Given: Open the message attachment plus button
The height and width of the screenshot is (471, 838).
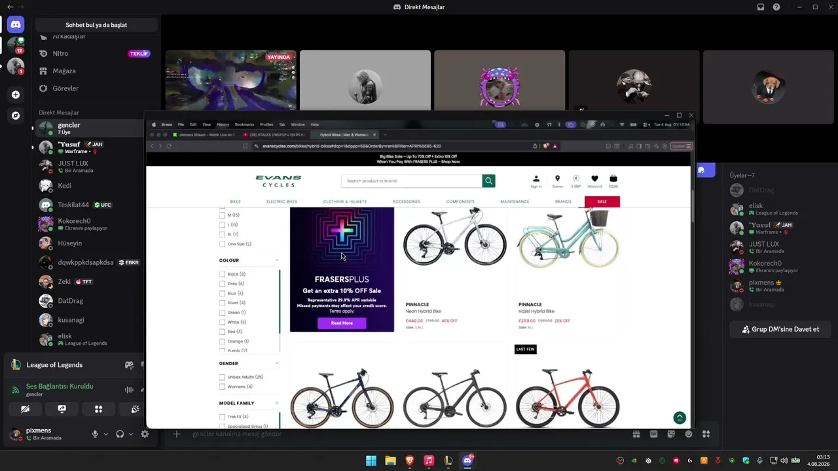Looking at the screenshot, I should click(x=176, y=434).
